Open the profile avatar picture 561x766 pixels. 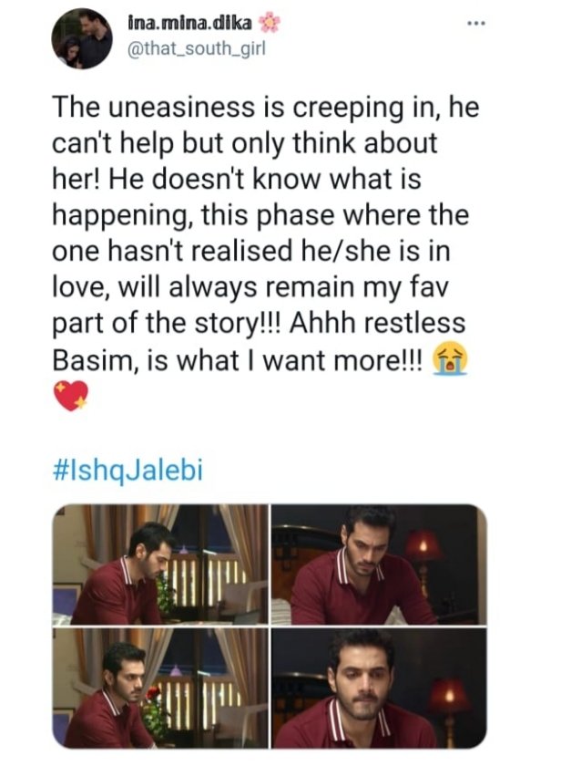pyautogui.click(x=82, y=38)
